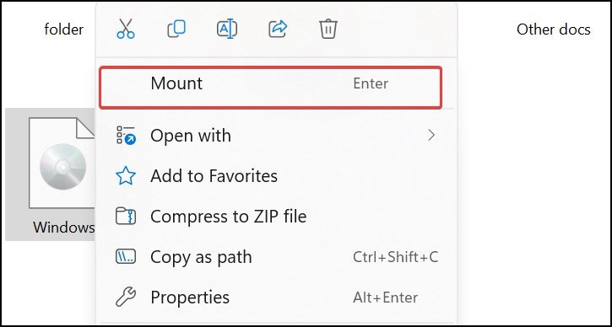
Task: Click the Properties wrench icon
Action: [126, 298]
